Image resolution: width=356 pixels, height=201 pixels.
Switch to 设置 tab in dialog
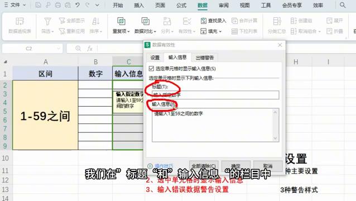click(155, 58)
